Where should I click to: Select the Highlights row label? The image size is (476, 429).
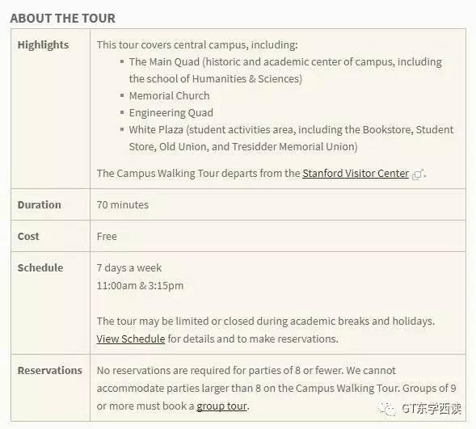(x=43, y=45)
